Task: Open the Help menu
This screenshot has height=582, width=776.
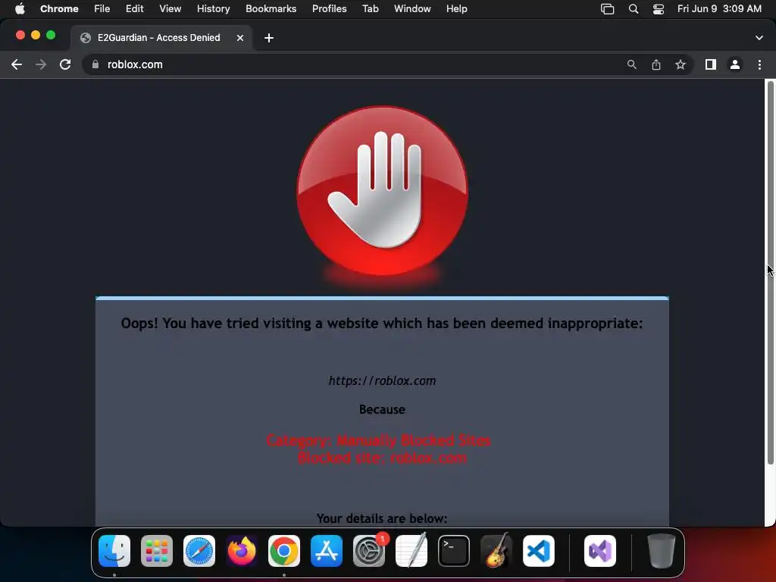Action: coord(457,9)
